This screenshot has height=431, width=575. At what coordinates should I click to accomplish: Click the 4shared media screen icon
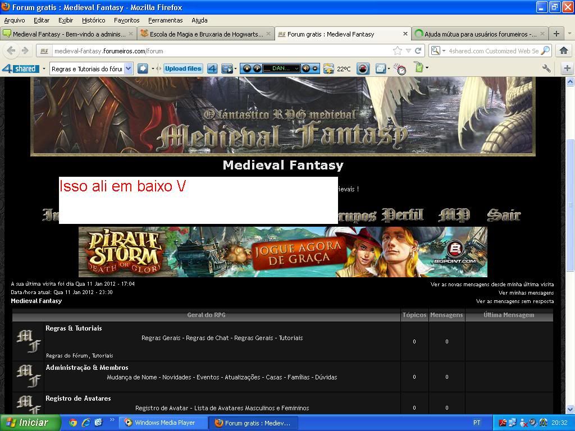pos(227,68)
